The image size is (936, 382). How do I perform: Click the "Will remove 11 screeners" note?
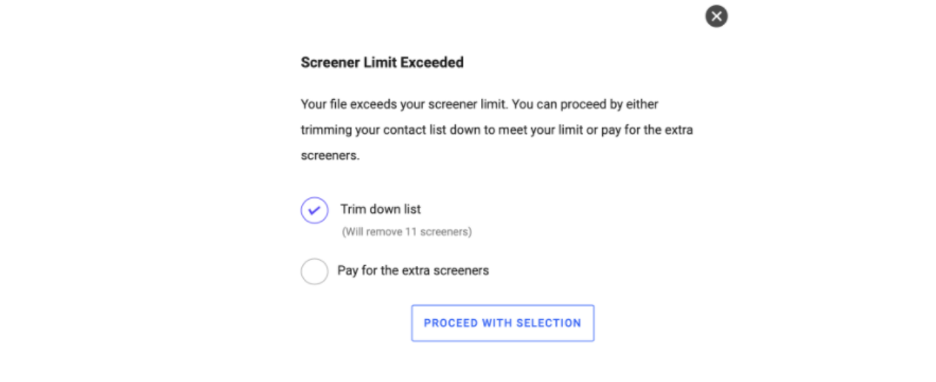tap(406, 232)
